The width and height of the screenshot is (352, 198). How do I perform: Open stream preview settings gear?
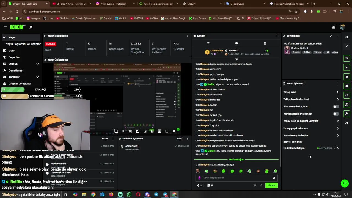(174, 131)
